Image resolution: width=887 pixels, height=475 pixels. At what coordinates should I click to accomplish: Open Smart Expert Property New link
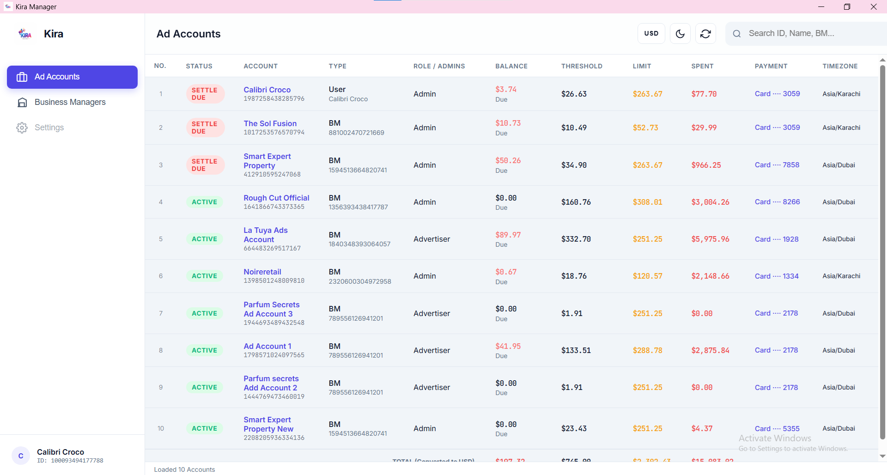268,425
